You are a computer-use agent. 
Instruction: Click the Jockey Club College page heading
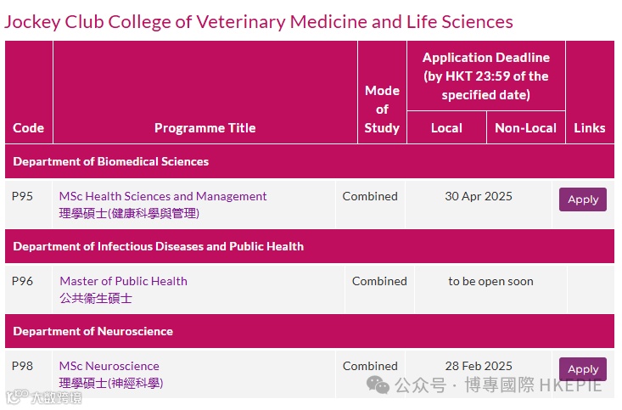coord(258,21)
